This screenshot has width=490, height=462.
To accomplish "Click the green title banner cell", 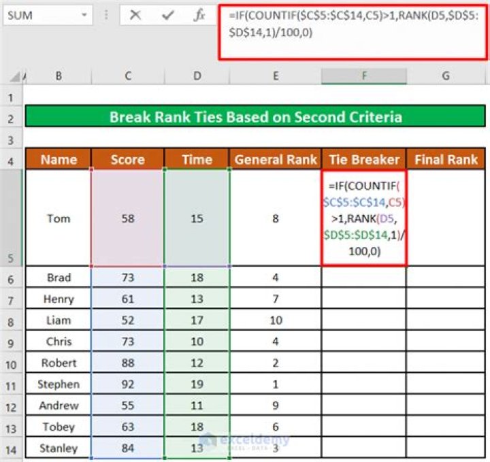I will tap(255, 116).
